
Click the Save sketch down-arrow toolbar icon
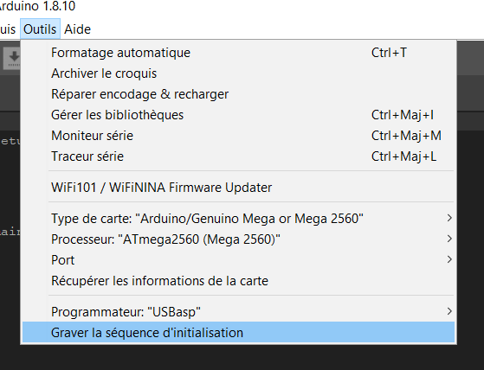12,58
